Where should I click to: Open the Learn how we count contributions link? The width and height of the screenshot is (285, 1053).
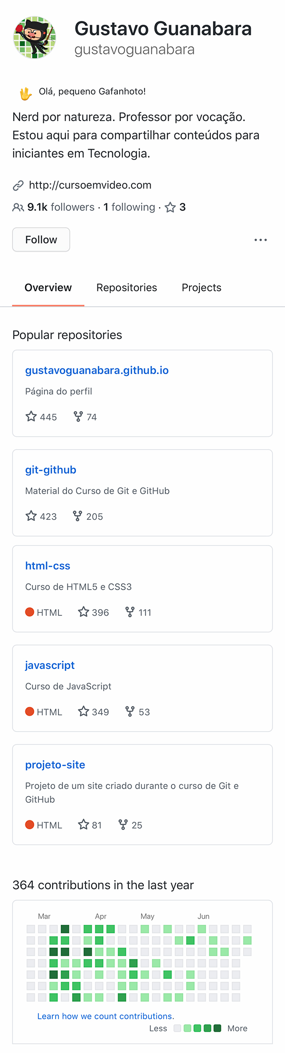pos(104,1016)
